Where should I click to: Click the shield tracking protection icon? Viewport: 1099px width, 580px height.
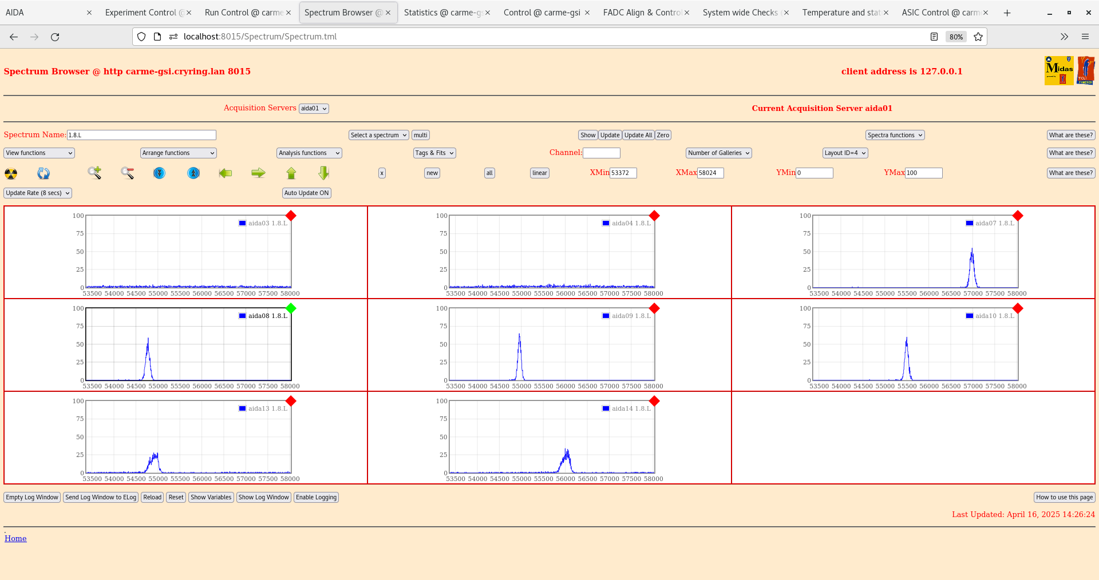[x=141, y=37]
